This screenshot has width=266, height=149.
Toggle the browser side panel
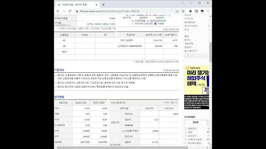point(196,11)
